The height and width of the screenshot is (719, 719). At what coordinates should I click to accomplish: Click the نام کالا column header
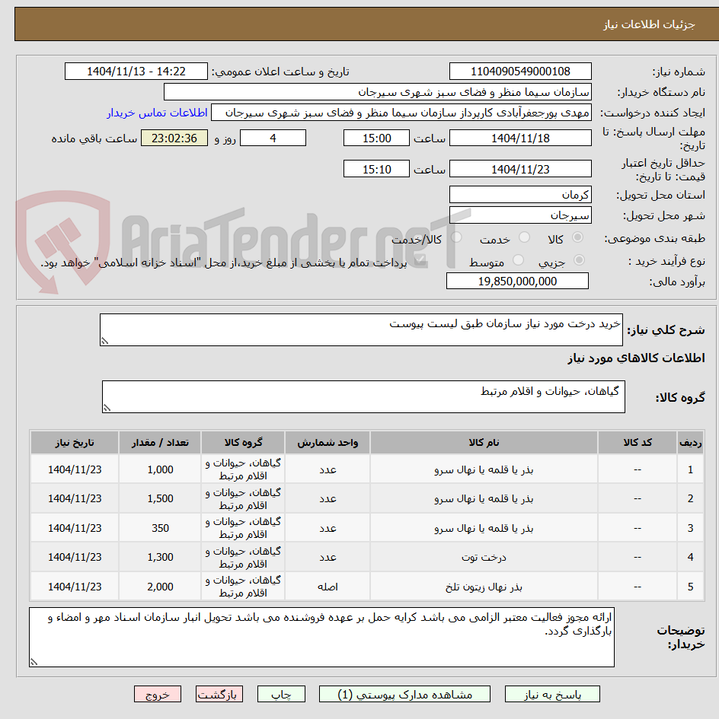click(484, 443)
